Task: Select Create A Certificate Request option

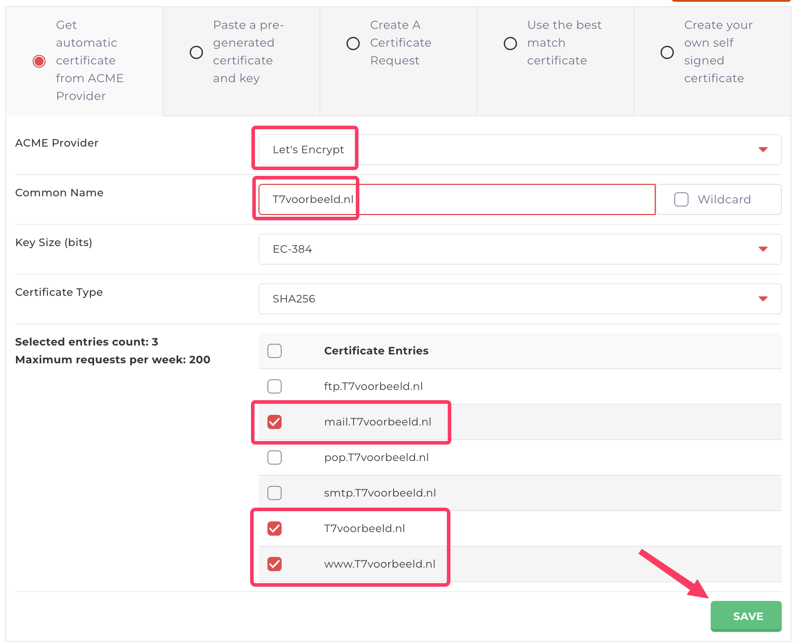Action: pyautogui.click(x=353, y=44)
